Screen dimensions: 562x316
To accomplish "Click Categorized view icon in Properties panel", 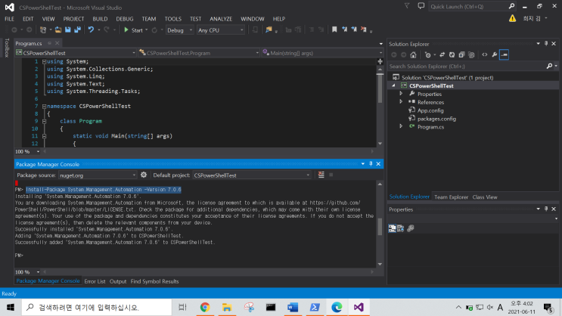I will point(392,228).
